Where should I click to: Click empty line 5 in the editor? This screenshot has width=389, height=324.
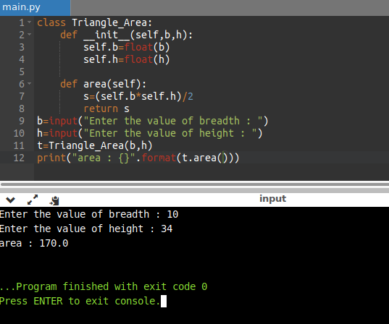coord(212,72)
